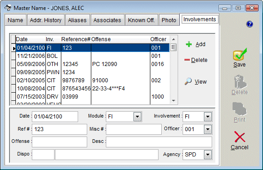Click the empty Misc # field
This screenshot has height=170, width=263.
[134, 129]
